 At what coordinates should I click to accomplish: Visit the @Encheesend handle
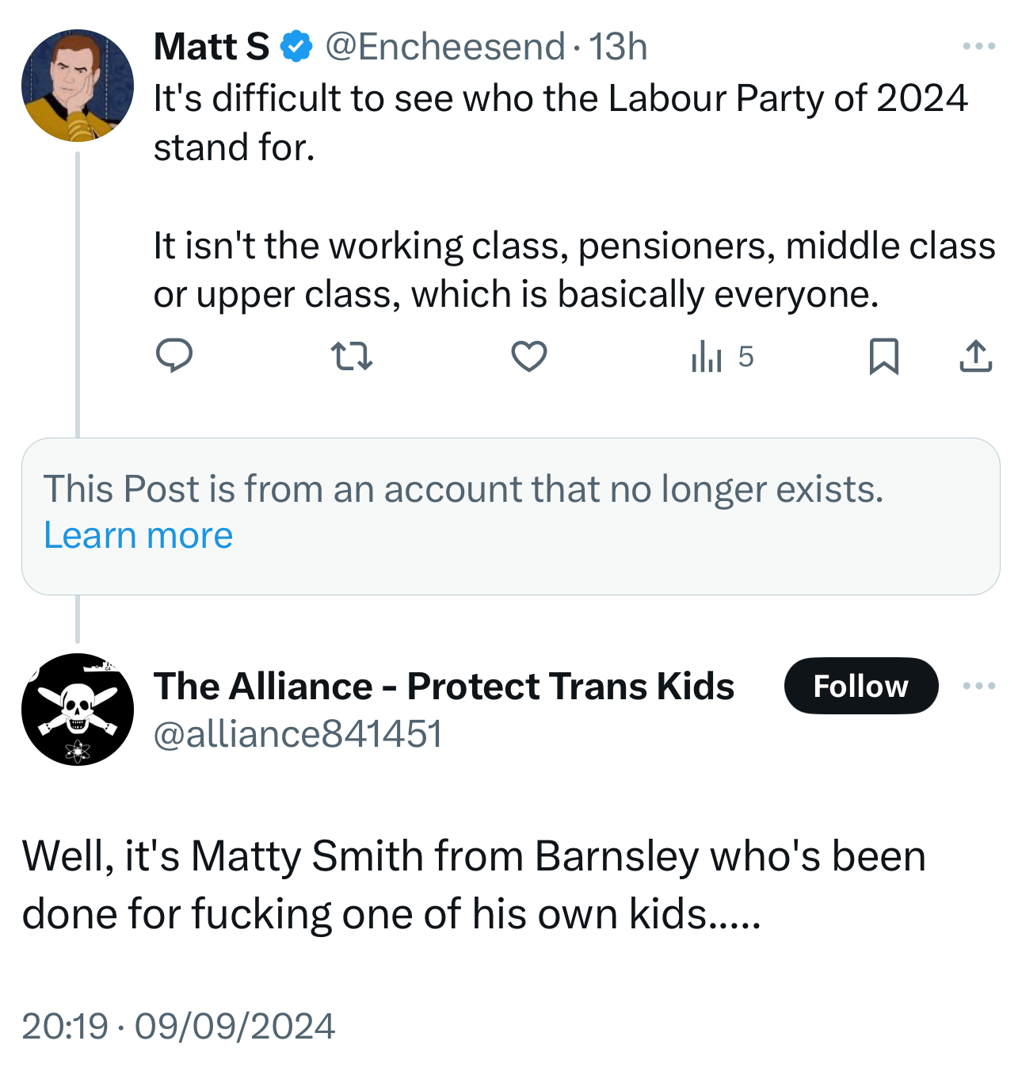(444, 47)
